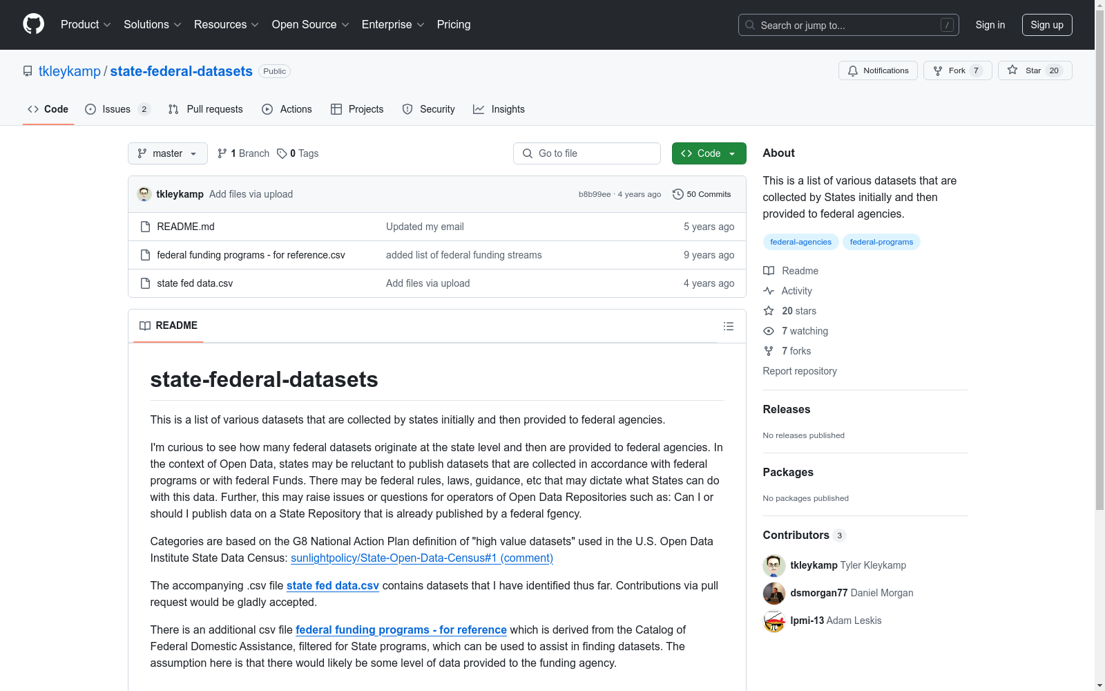Open the Pricing link

pyautogui.click(x=454, y=25)
